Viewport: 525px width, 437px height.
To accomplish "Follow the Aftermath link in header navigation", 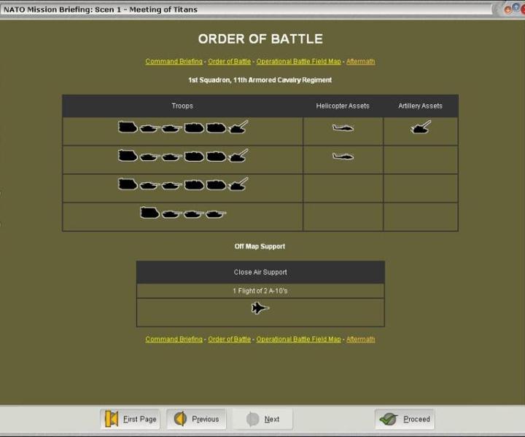I will point(360,62).
